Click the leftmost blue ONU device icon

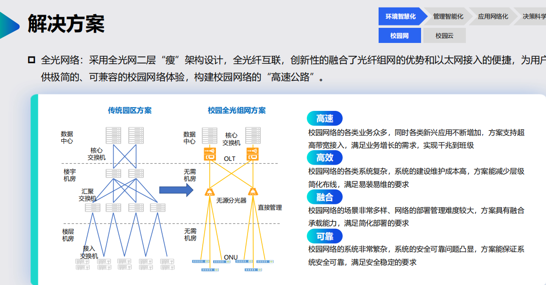pyautogui.click(x=201, y=261)
